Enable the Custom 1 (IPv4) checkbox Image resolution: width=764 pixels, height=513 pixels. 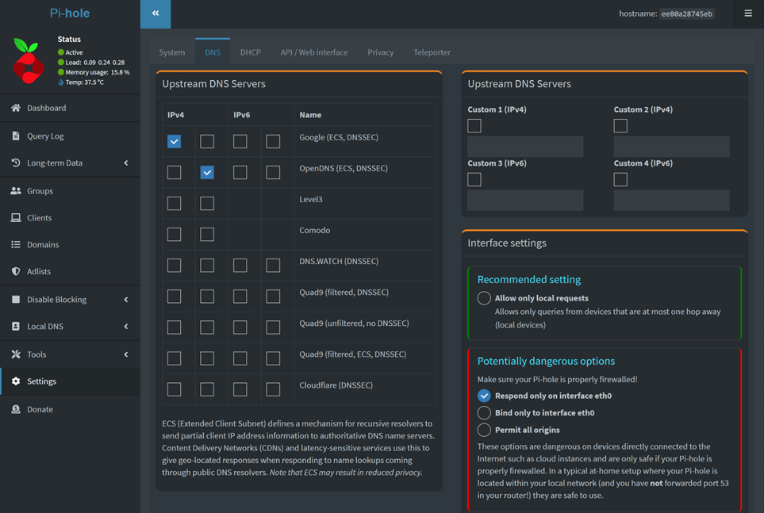pyautogui.click(x=474, y=126)
